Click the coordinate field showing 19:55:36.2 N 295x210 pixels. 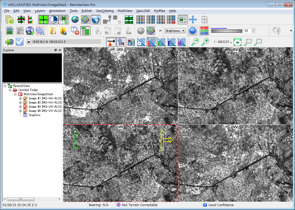66,42
